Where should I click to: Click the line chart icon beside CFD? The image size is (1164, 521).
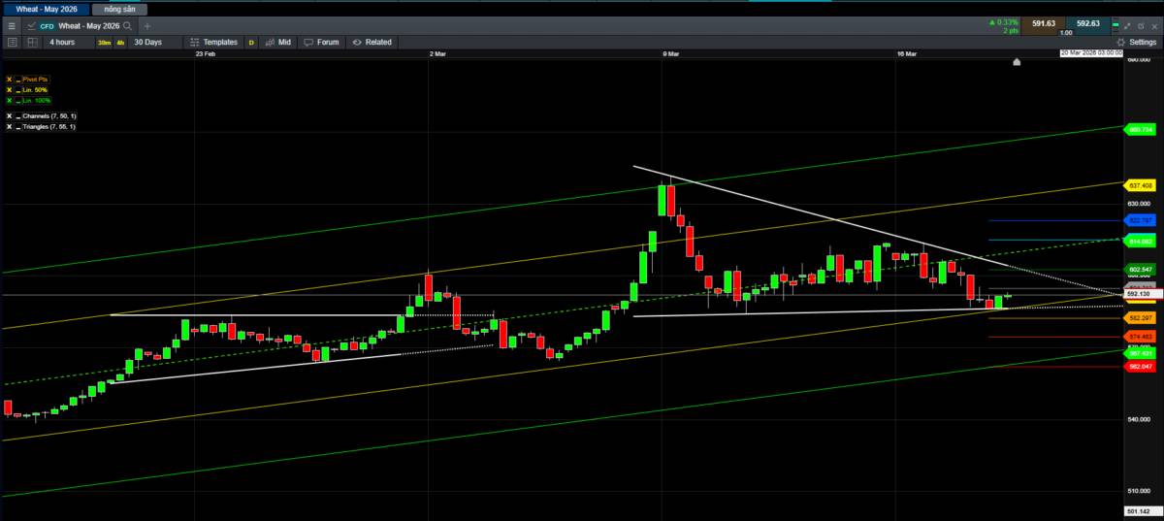(x=31, y=26)
